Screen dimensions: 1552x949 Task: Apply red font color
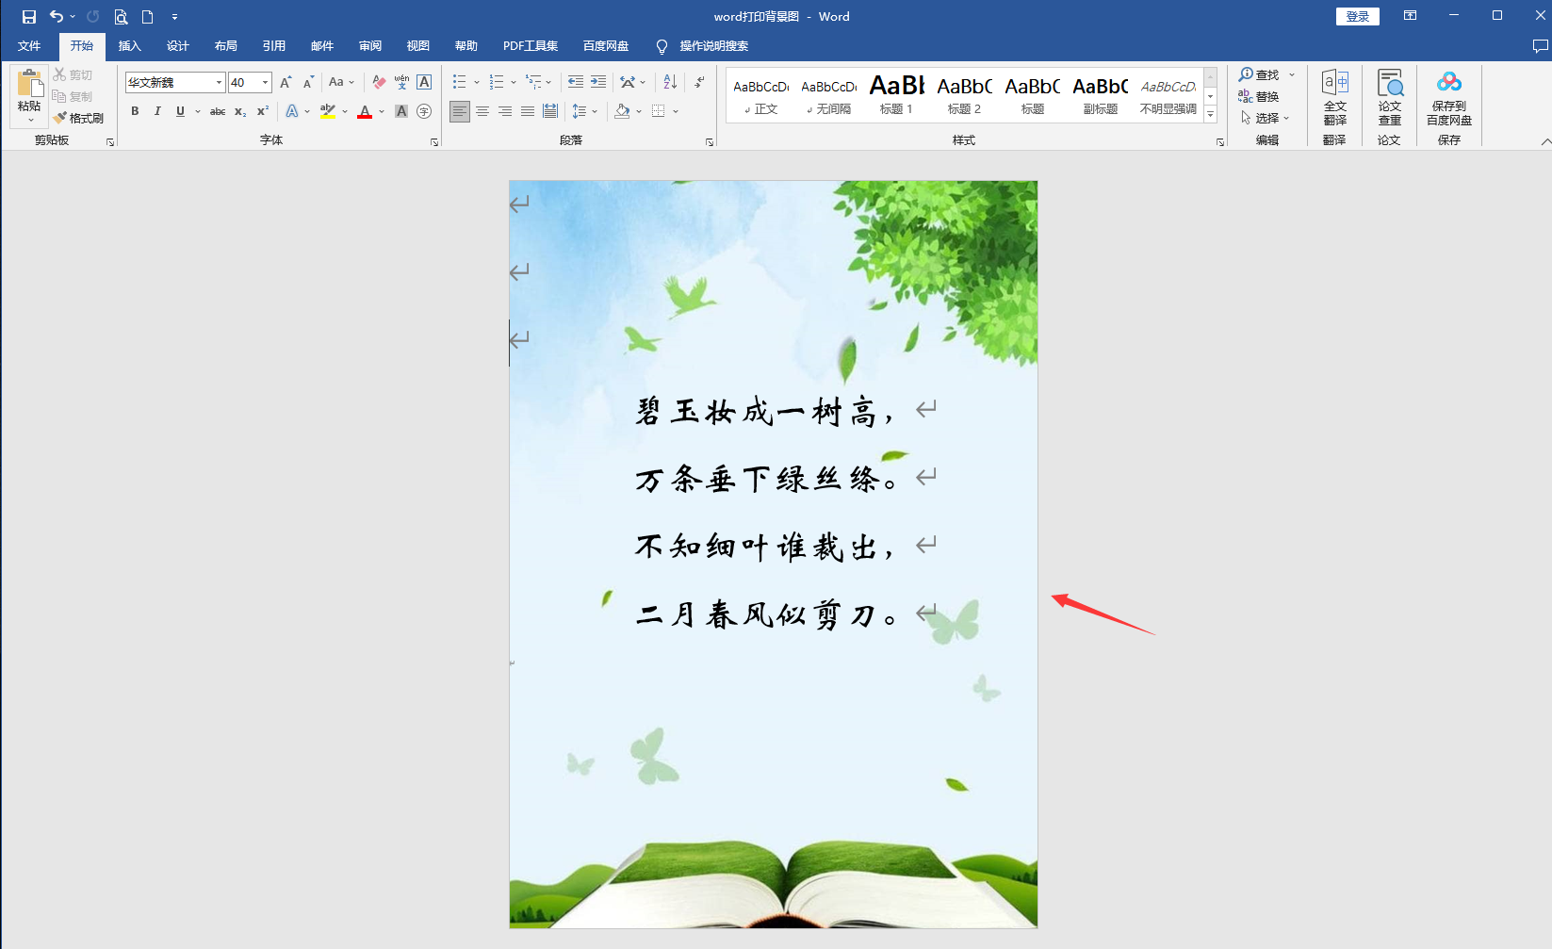coord(365,111)
